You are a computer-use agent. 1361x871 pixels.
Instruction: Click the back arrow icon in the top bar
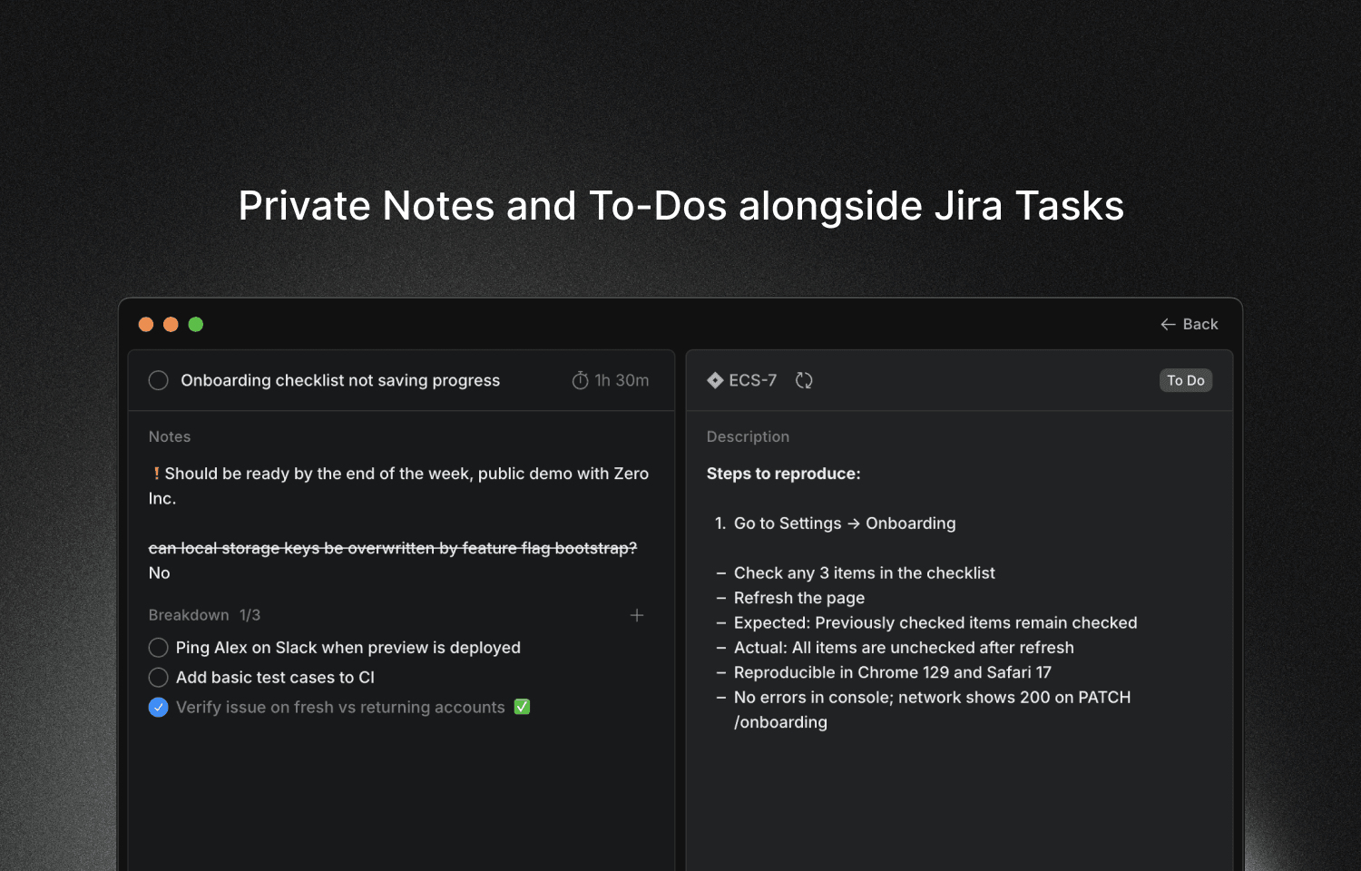tap(1168, 324)
